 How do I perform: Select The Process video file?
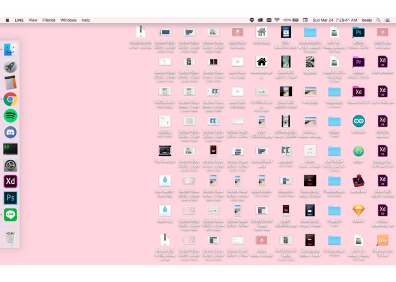[165, 151]
